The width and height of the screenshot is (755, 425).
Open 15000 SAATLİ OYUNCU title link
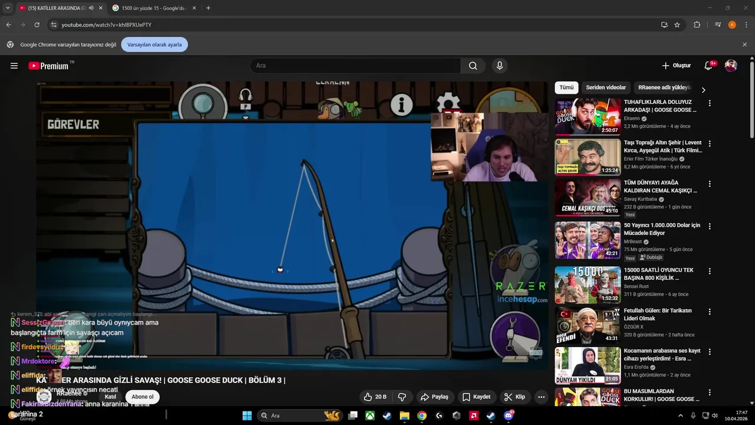tap(658, 274)
